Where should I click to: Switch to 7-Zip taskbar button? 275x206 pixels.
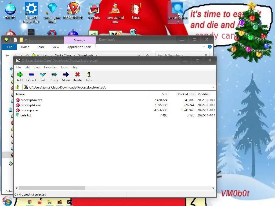[x=70, y=202]
